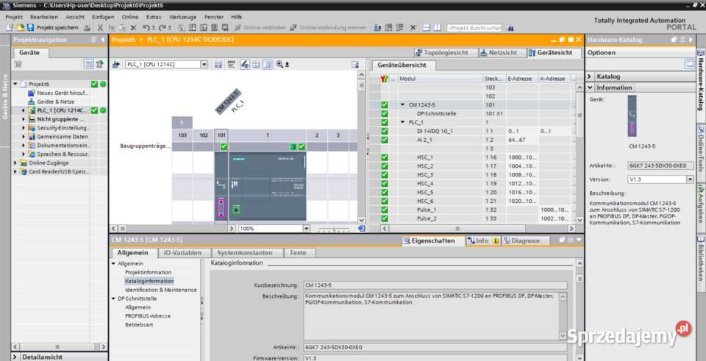Expand Card Reader/USB-Speicher node
This screenshot has width=706, height=361.
pyautogui.click(x=15, y=171)
